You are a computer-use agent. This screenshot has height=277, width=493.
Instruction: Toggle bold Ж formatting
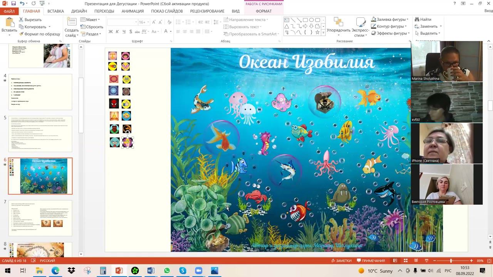[111, 32]
